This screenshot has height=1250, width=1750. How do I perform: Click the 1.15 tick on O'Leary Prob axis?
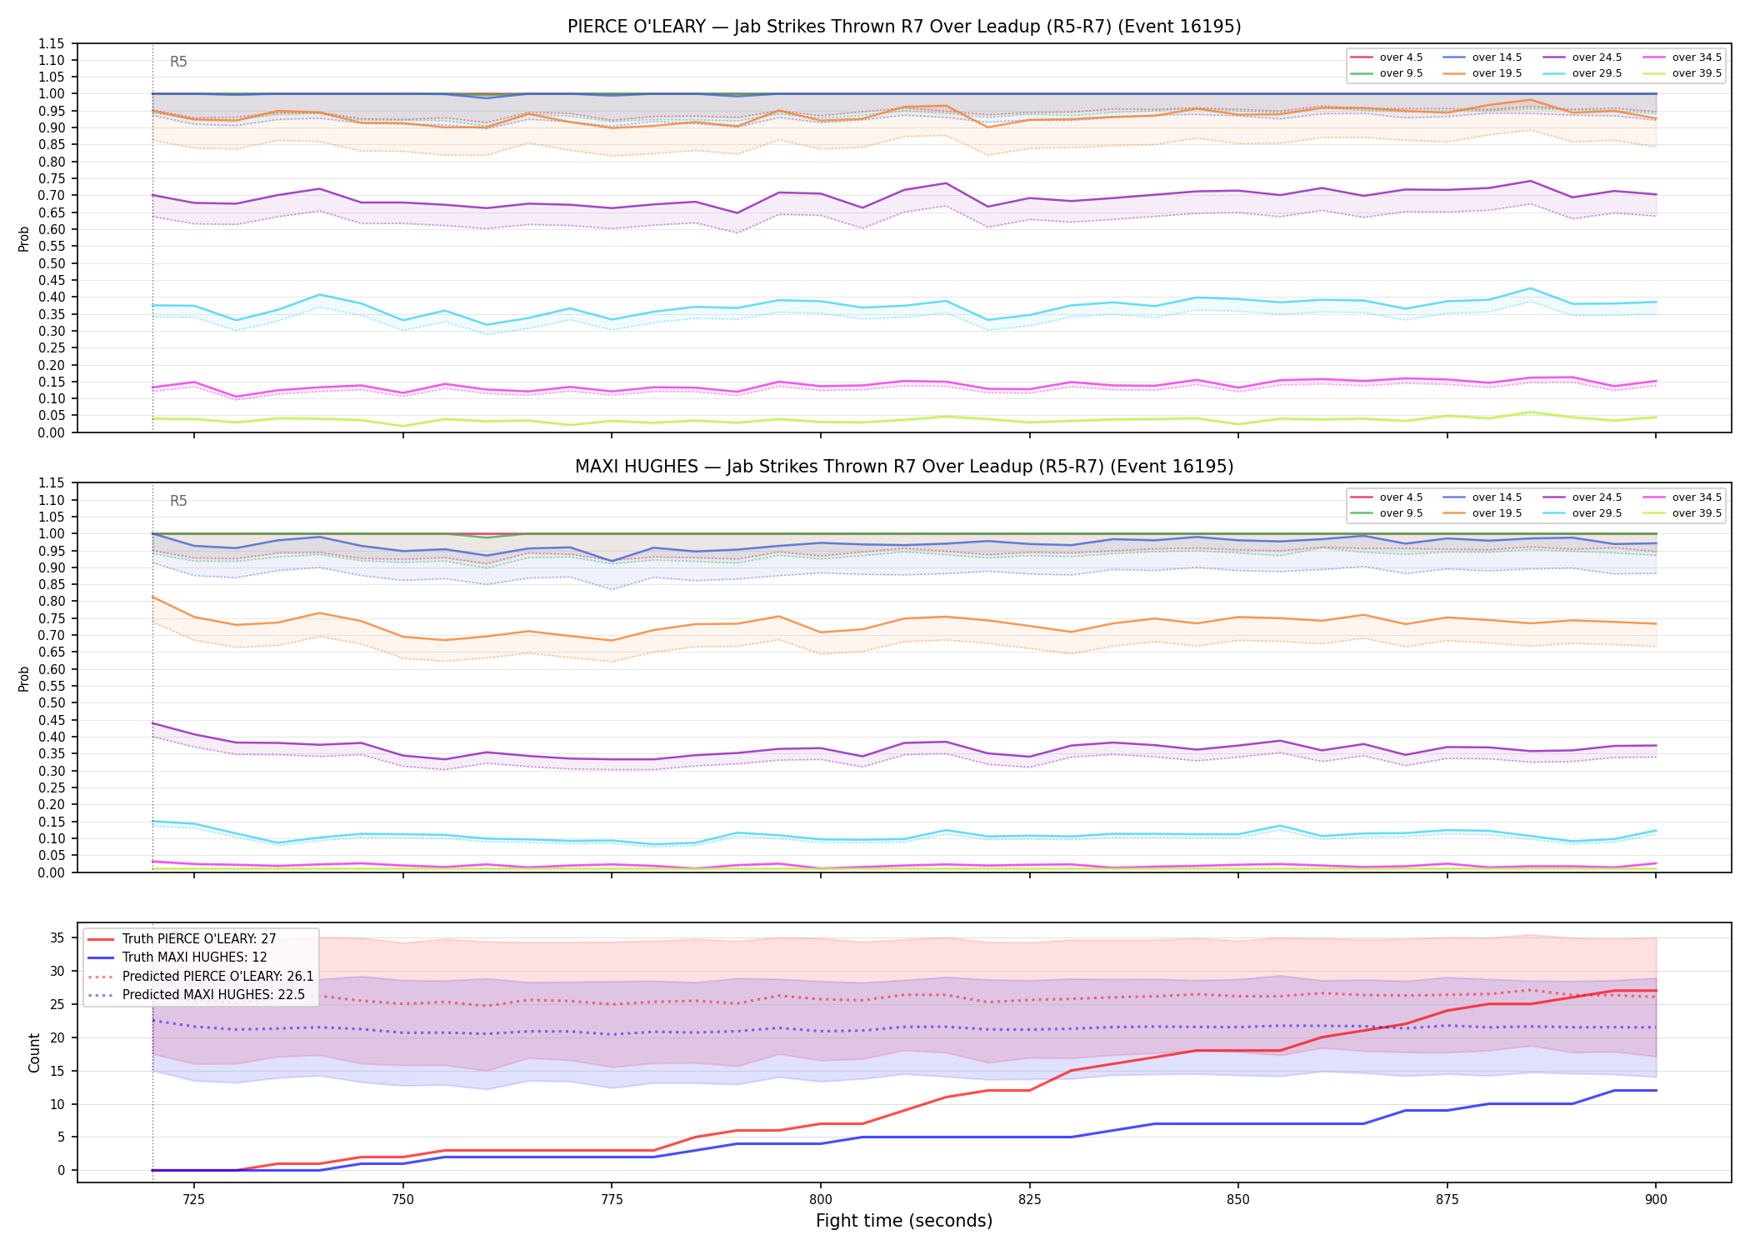pos(52,43)
